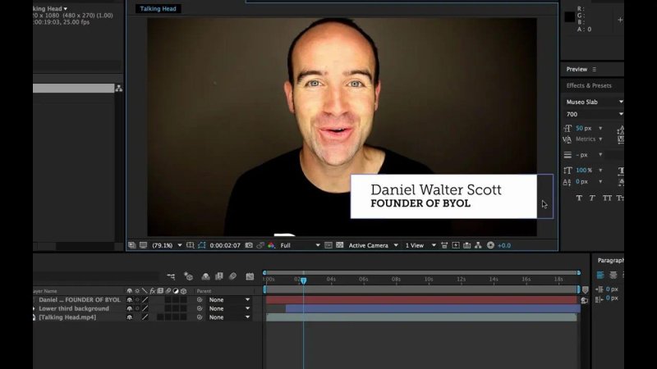Open the Effects & Presets panel
Screen dimensions: 657x369
589,85
